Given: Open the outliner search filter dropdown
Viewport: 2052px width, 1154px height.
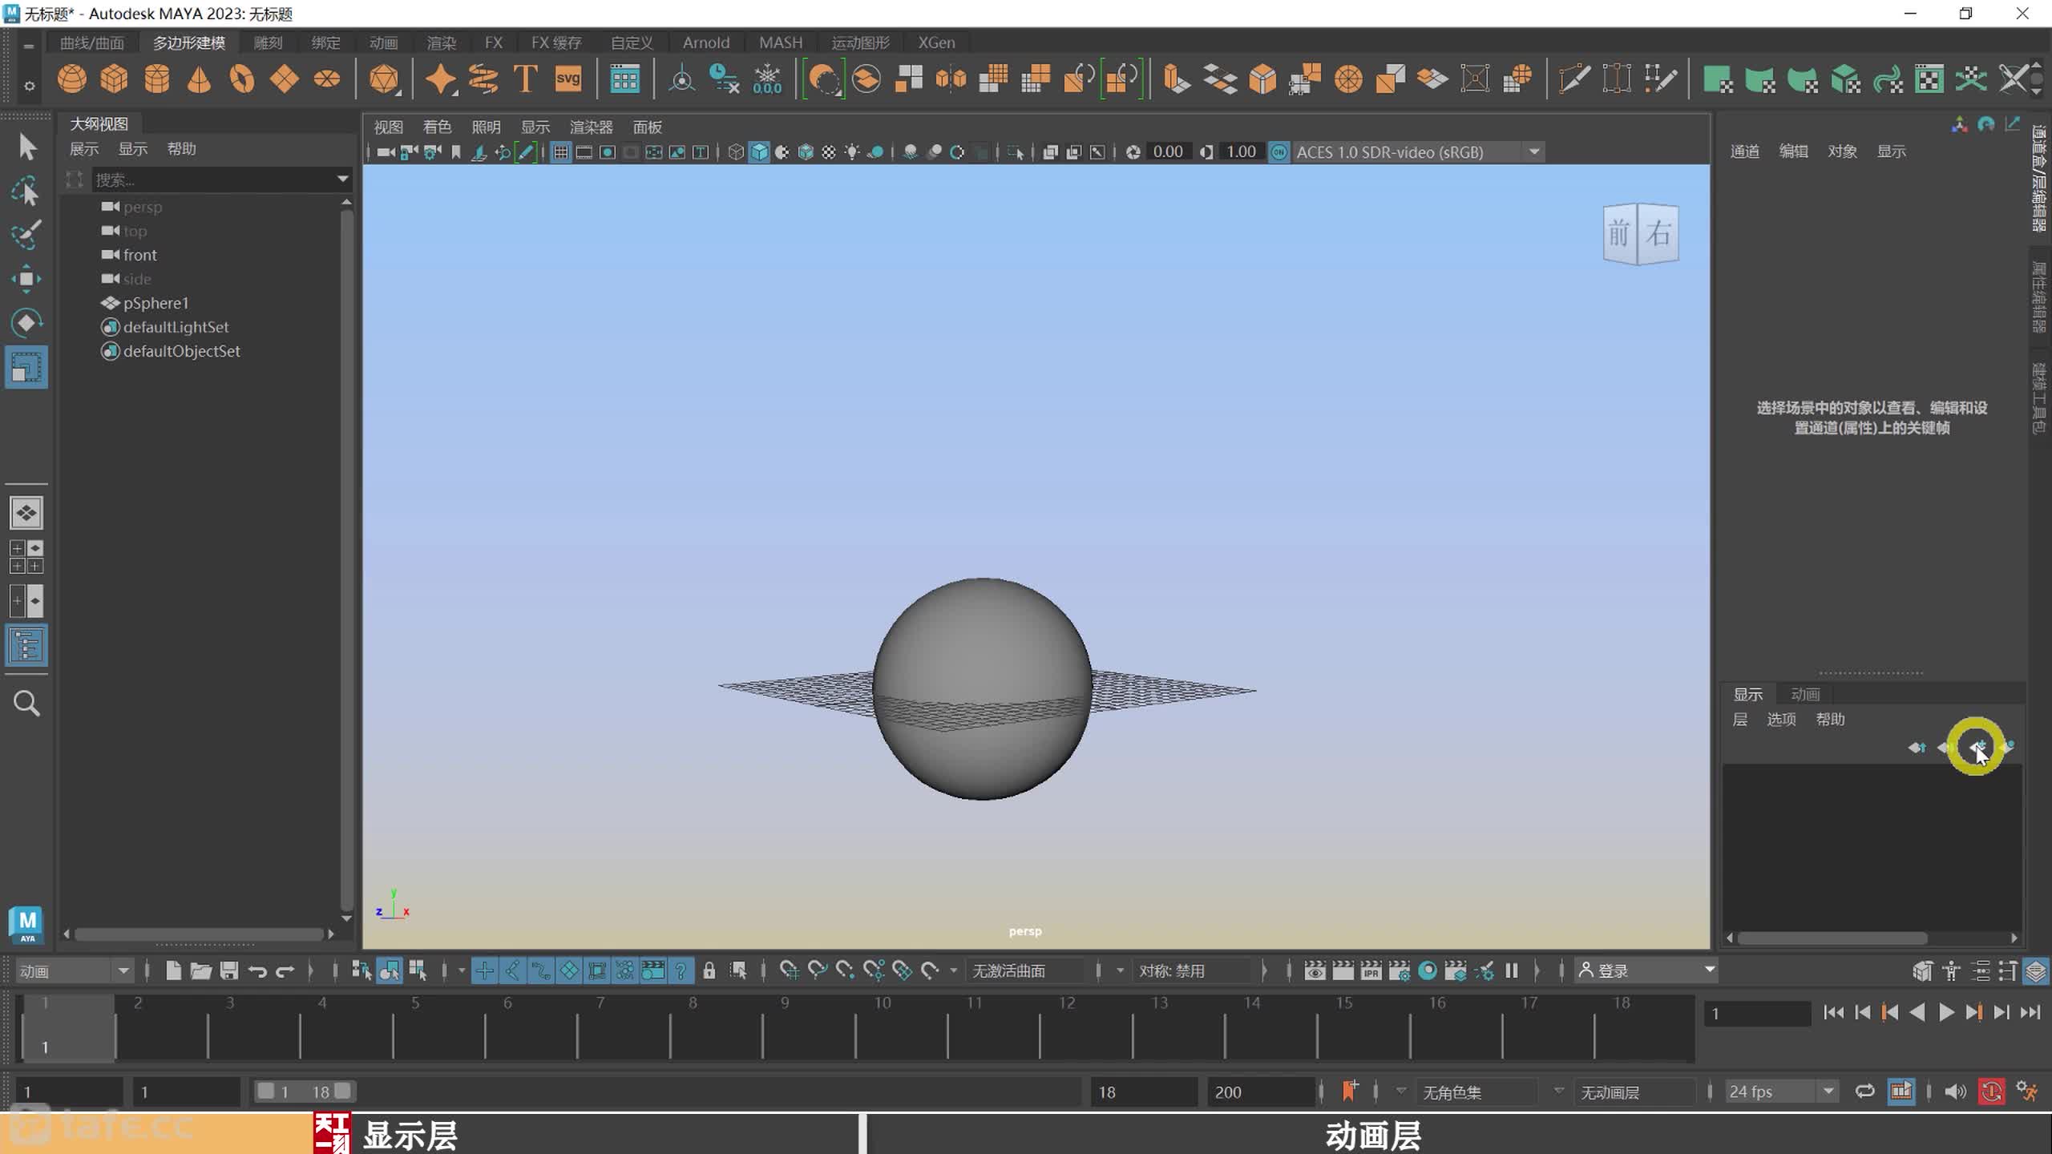Looking at the screenshot, I should pyautogui.click(x=343, y=180).
